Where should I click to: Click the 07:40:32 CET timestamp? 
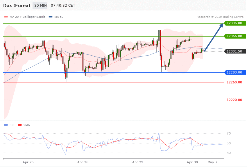tap(63, 6)
